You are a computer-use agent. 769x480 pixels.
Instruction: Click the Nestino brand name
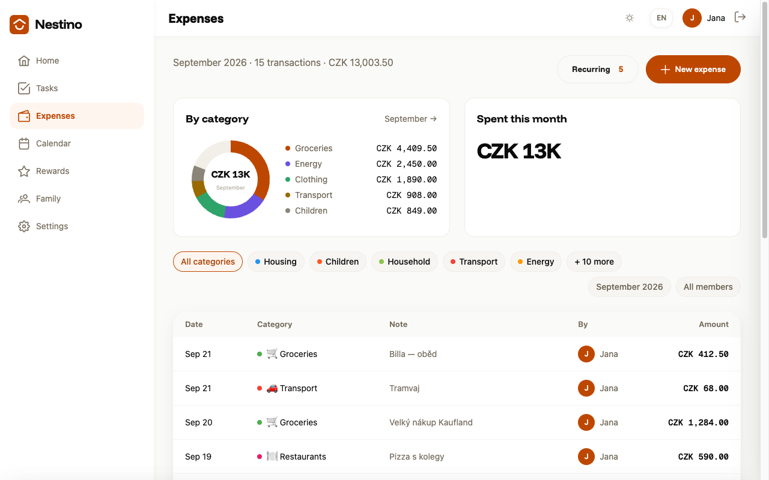[58, 25]
